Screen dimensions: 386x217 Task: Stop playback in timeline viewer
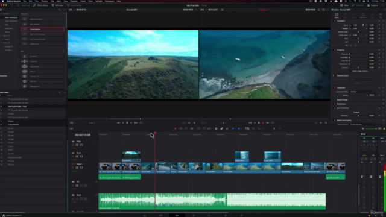click(259, 122)
